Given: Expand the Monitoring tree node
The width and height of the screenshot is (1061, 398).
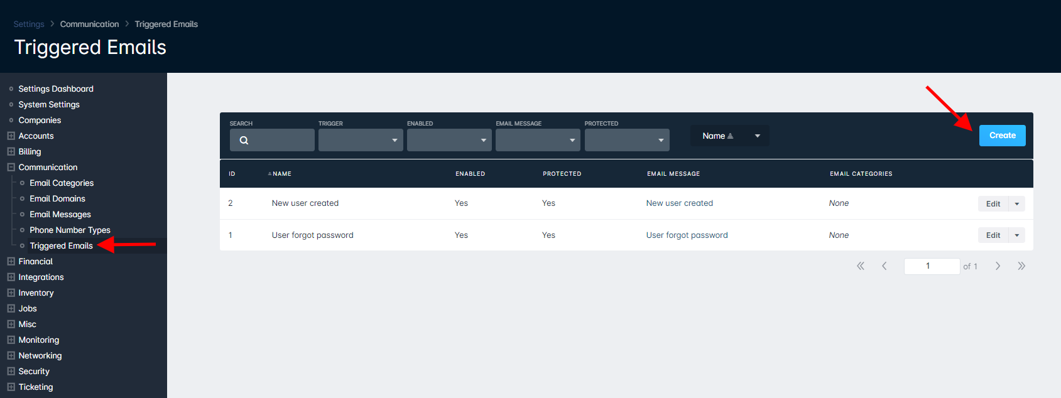Looking at the screenshot, I should (11, 340).
